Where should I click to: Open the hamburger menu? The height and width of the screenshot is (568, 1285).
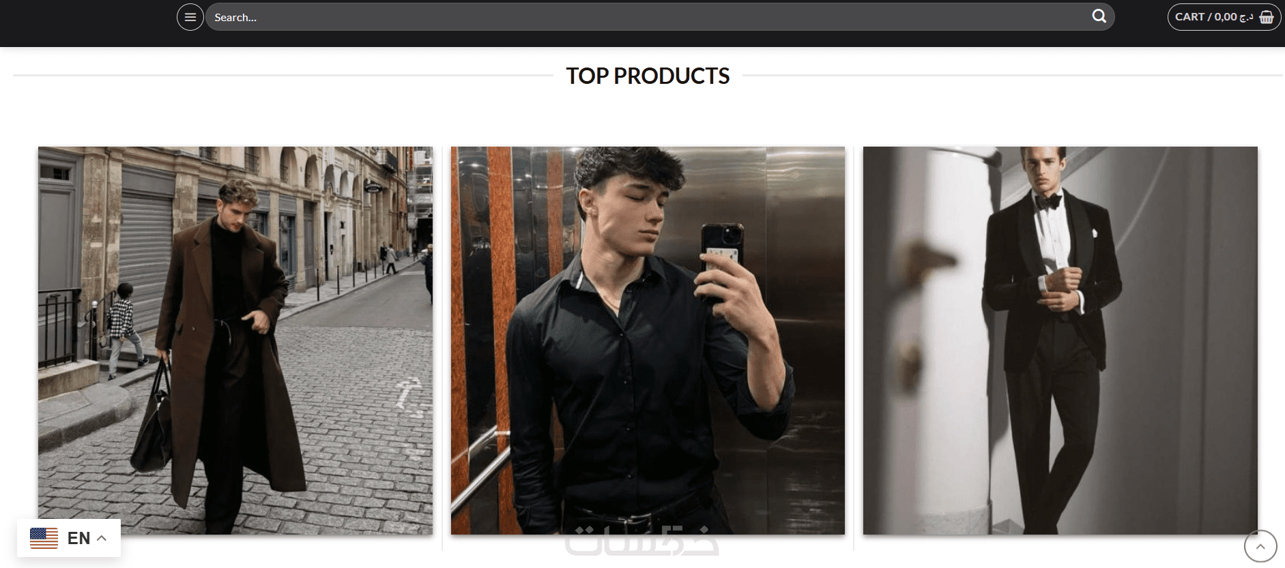point(190,17)
